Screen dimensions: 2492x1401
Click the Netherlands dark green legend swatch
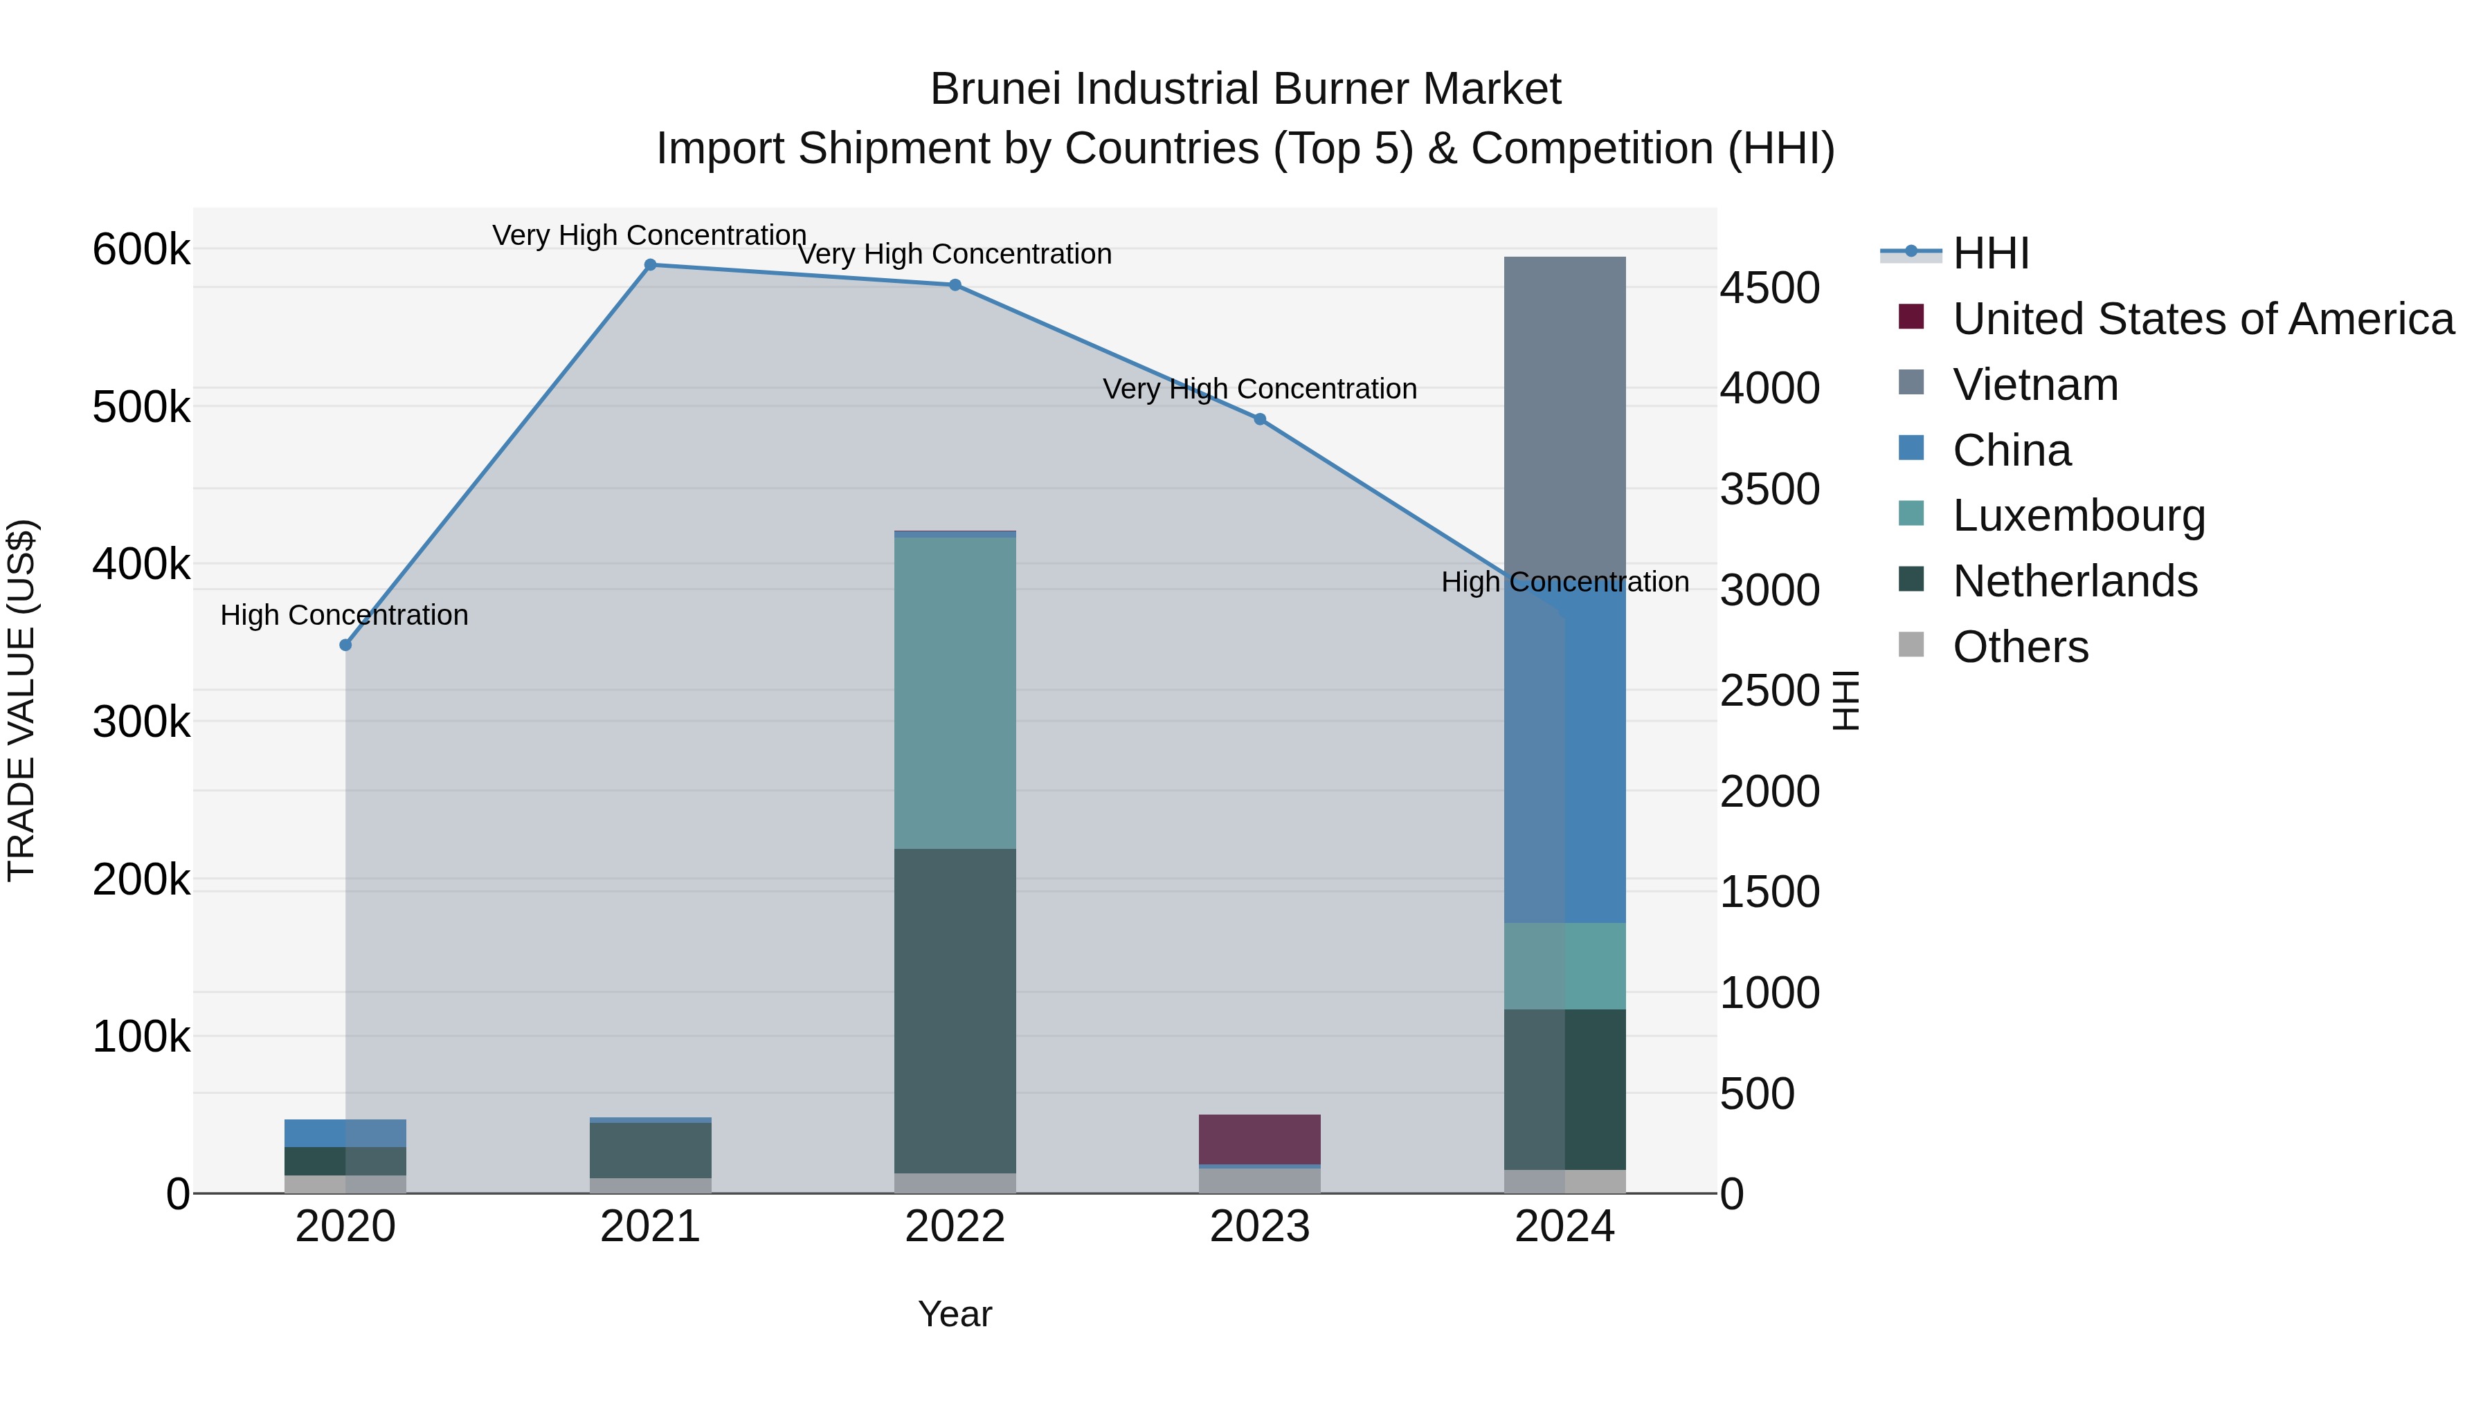[x=1911, y=578]
